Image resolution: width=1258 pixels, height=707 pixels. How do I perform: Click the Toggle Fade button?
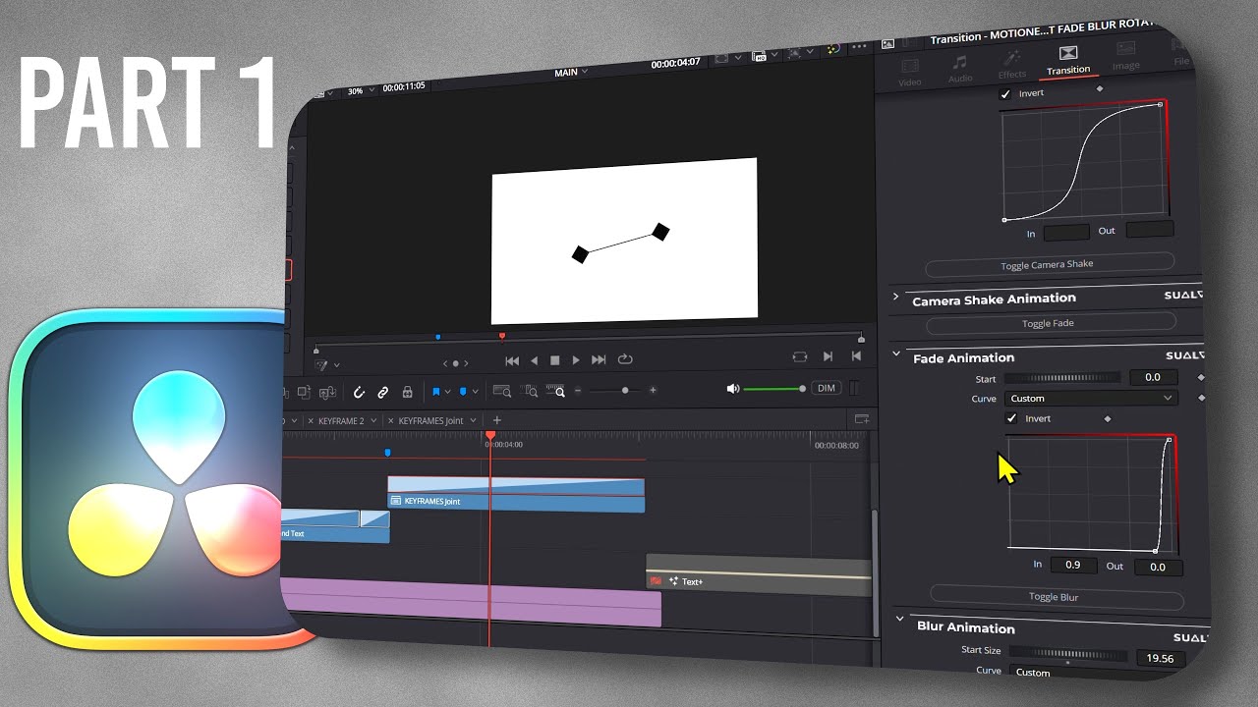1050,322
